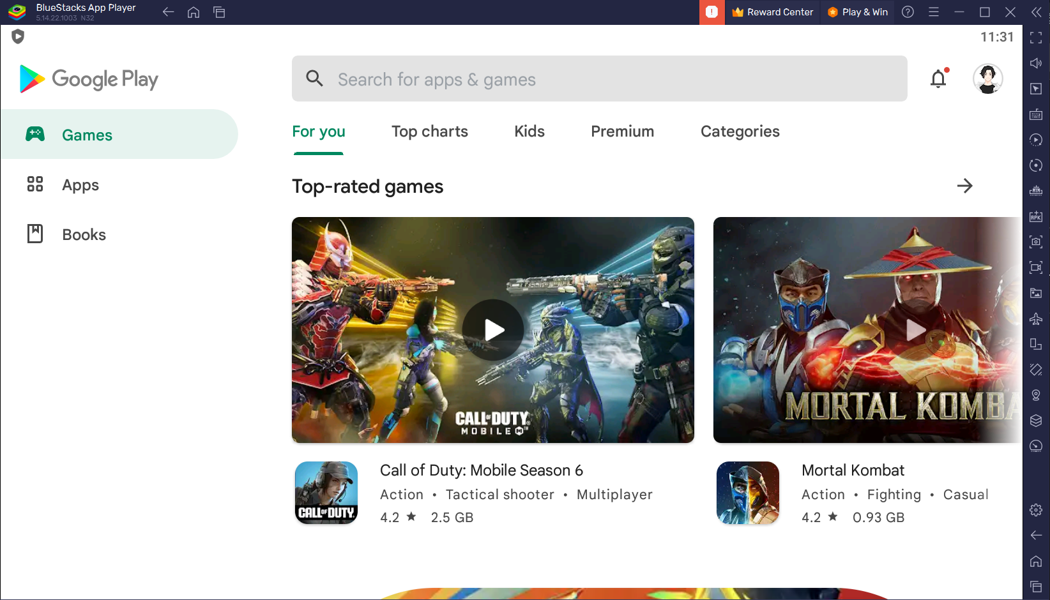Click the Search for apps & games field
This screenshot has width=1050, height=600.
point(599,79)
